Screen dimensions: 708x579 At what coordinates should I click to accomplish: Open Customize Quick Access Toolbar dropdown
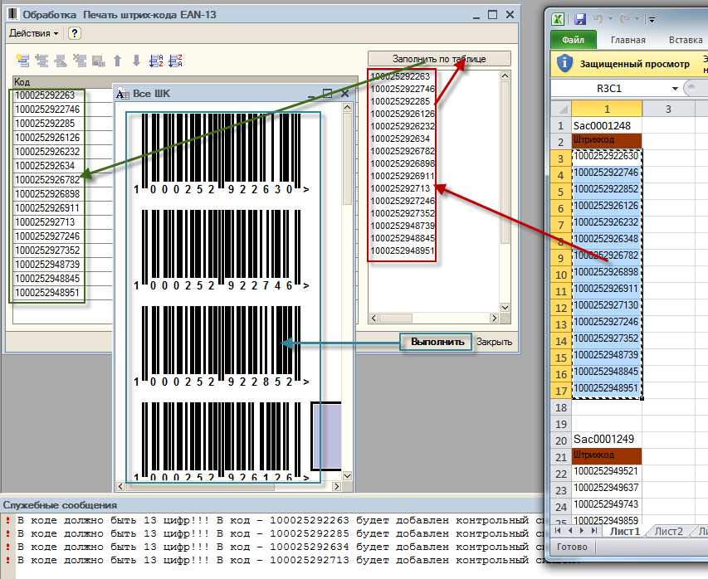(x=652, y=19)
